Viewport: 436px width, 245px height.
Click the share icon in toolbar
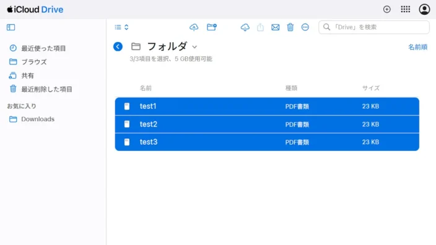click(x=260, y=27)
